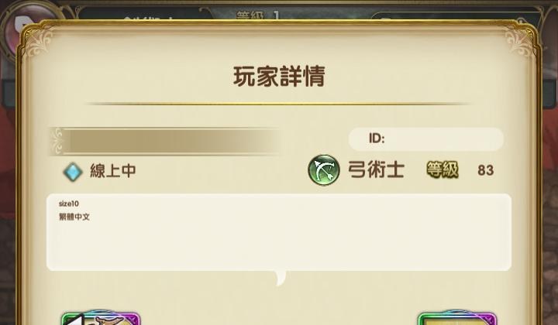Open the bottom-right equipment card thumbnail
Viewport: 558px width, 325px height.
coord(457,319)
